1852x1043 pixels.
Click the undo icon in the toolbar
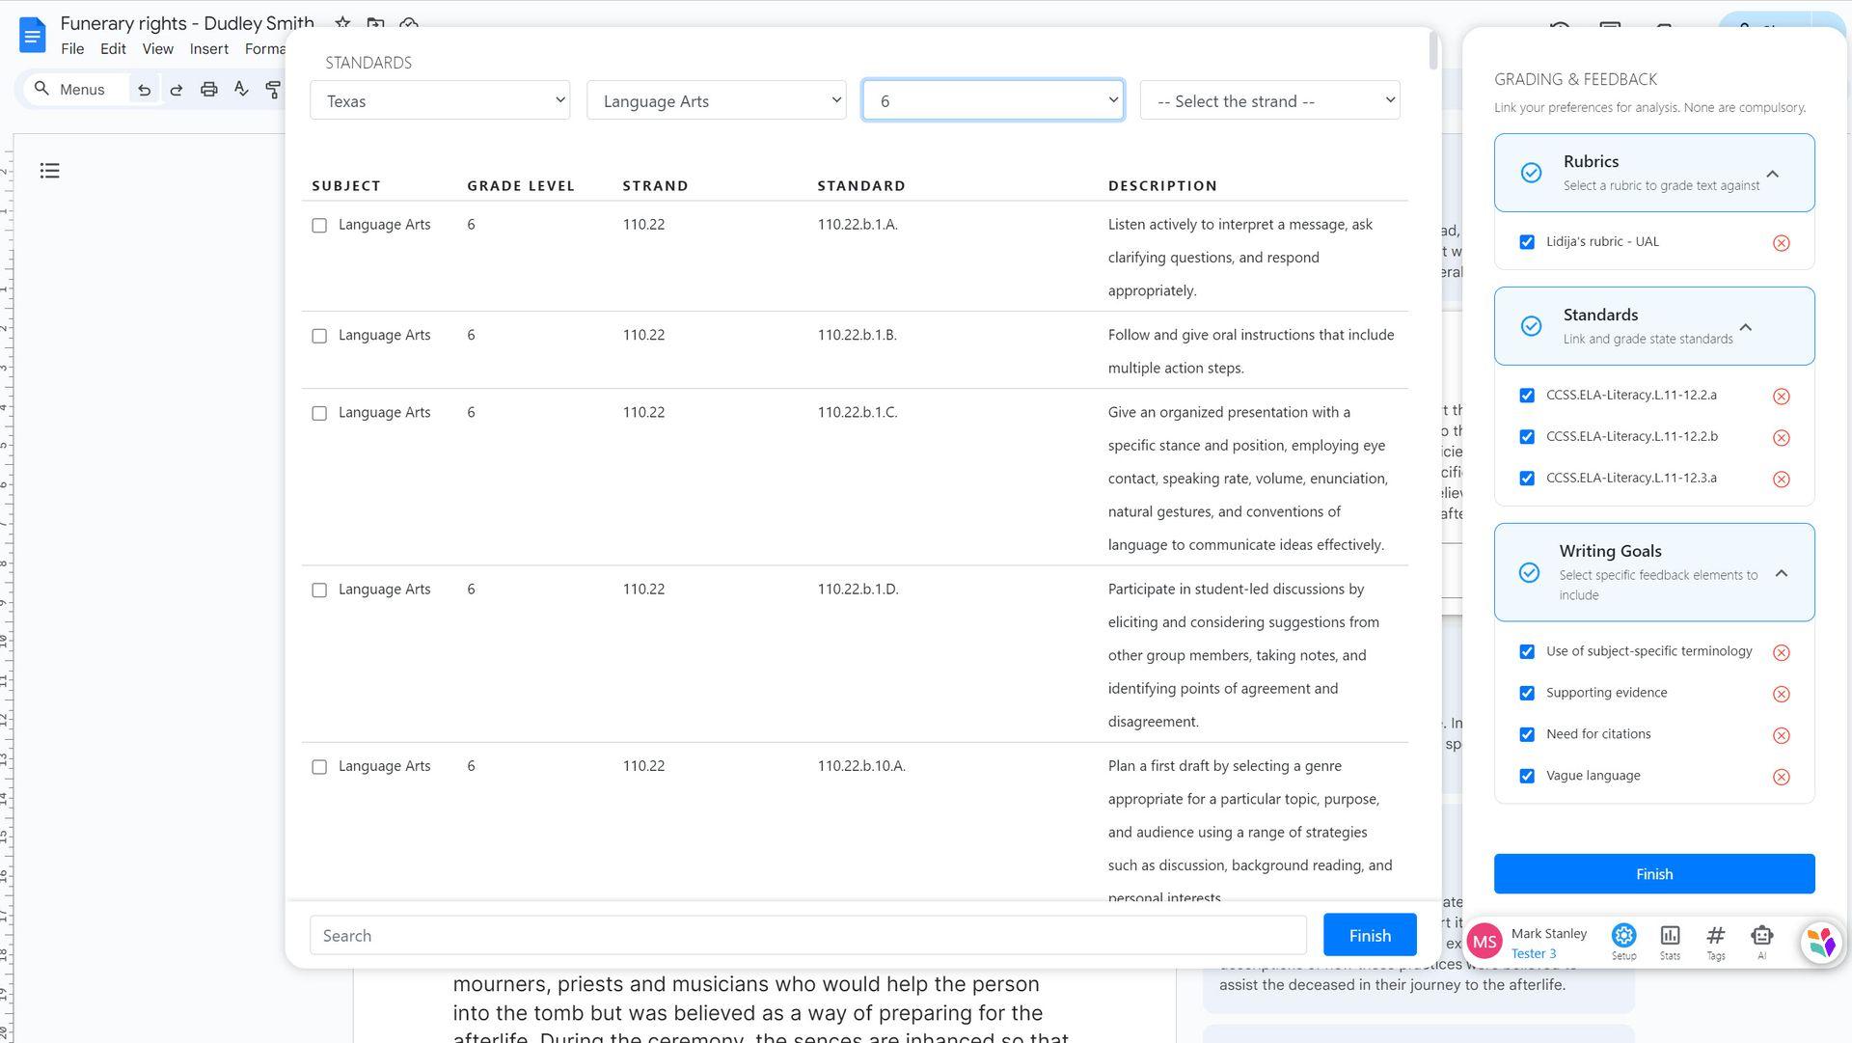coord(144,90)
